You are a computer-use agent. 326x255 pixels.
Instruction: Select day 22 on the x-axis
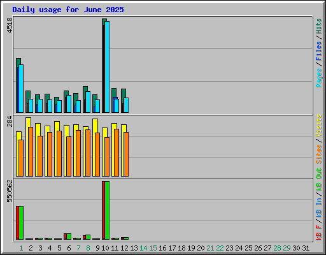[x=220, y=248]
